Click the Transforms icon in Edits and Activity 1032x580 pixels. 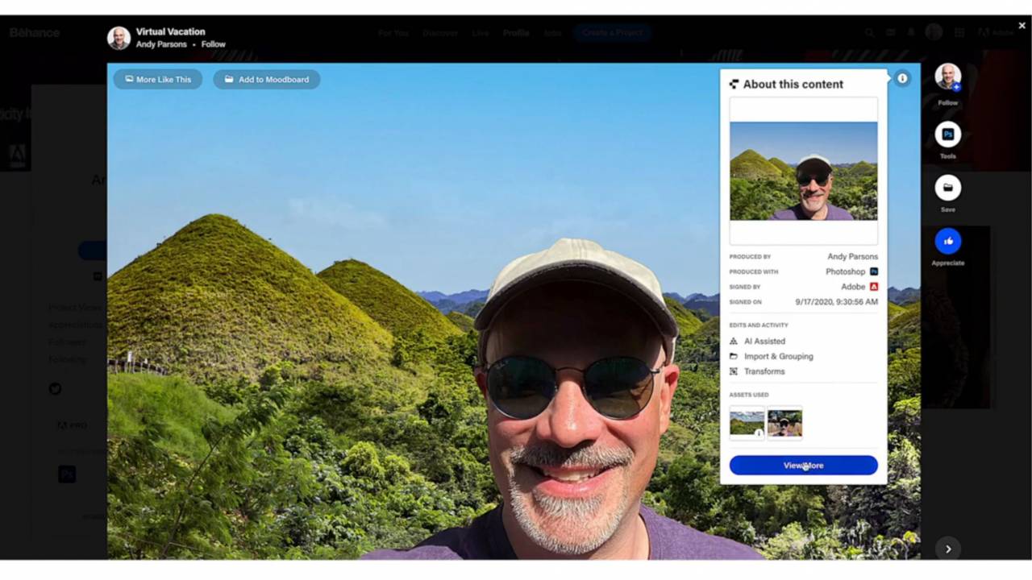click(x=734, y=371)
